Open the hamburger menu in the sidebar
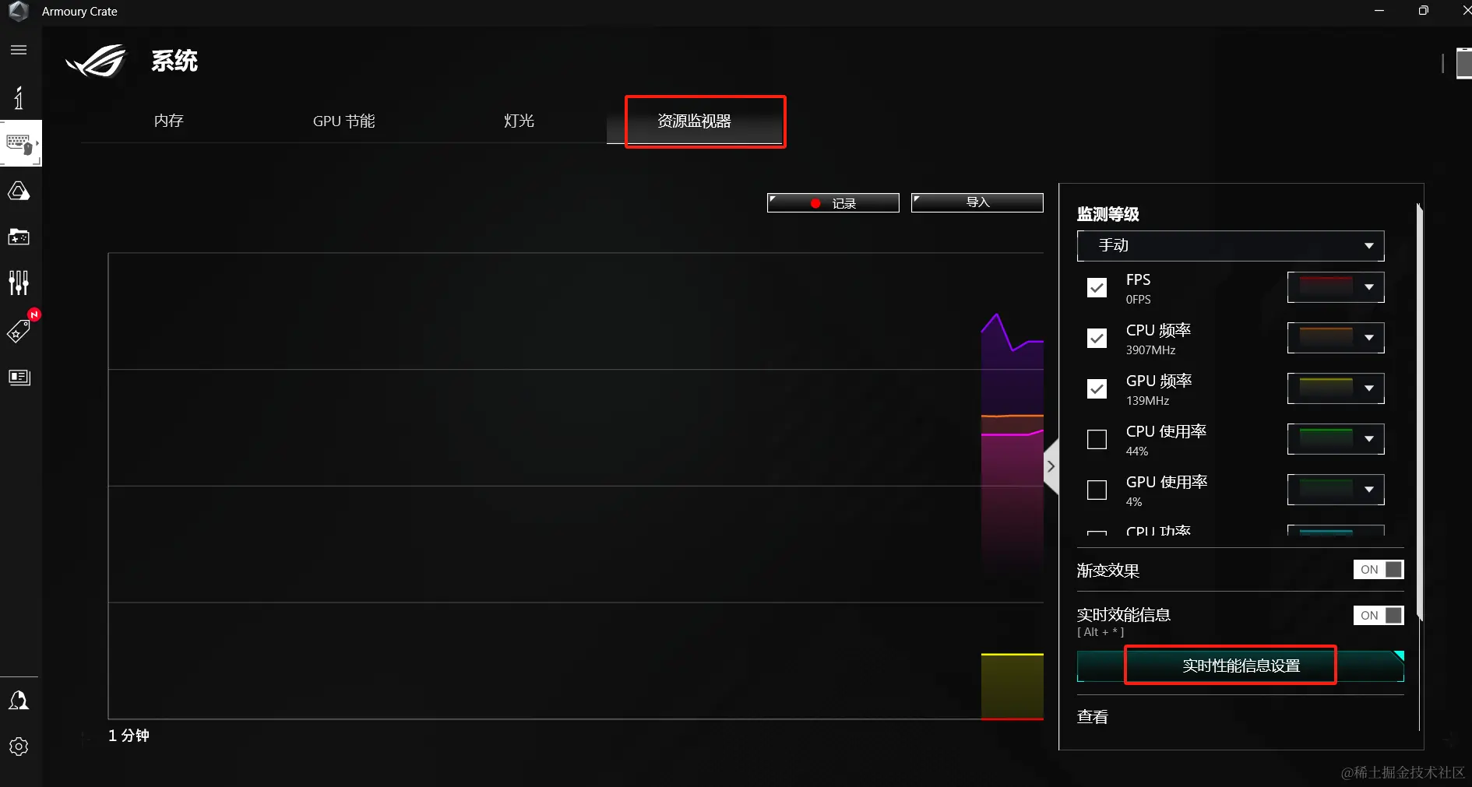Viewport: 1472px width, 787px height. coord(19,51)
